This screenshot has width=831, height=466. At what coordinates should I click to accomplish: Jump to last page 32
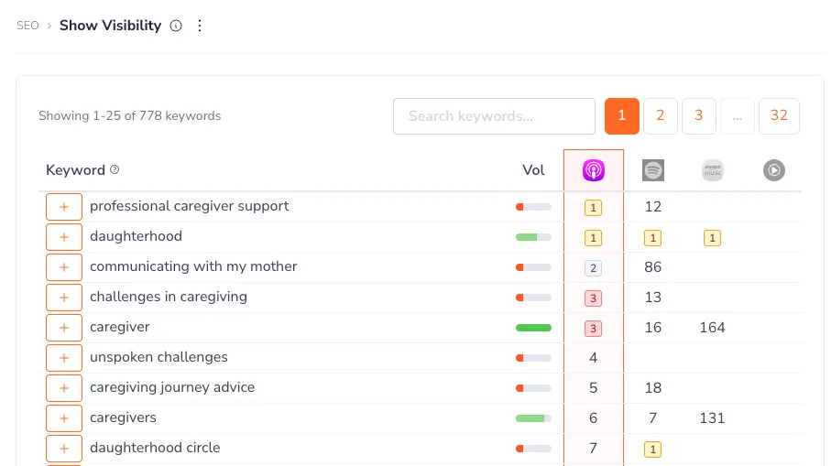click(779, 116)
